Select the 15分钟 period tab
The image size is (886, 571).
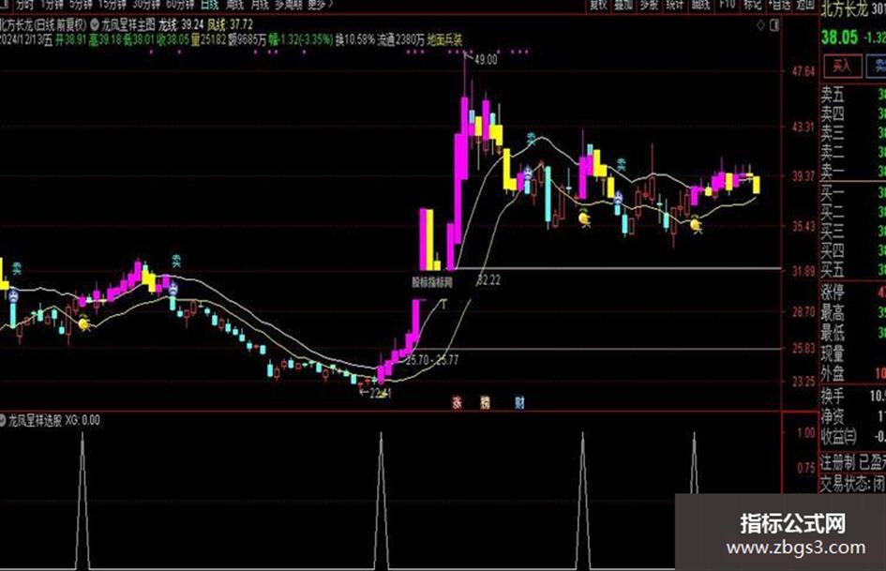point(112,4)
